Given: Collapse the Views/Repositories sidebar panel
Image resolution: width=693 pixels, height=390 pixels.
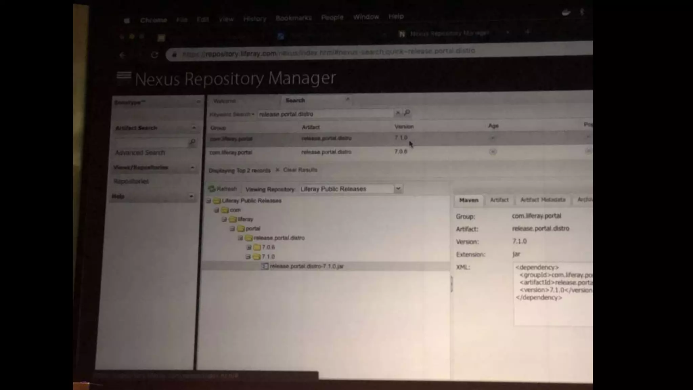Looking at the screenshot, I should [x=192, y=168].
